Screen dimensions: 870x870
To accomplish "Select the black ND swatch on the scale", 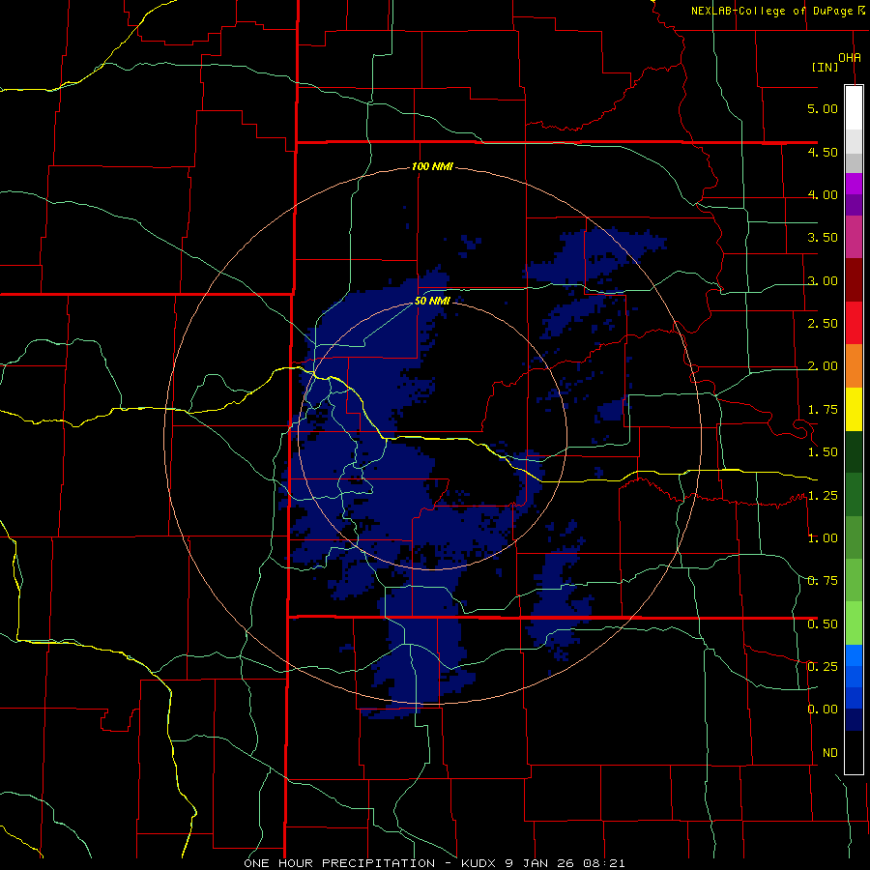I will click(854, 752).
